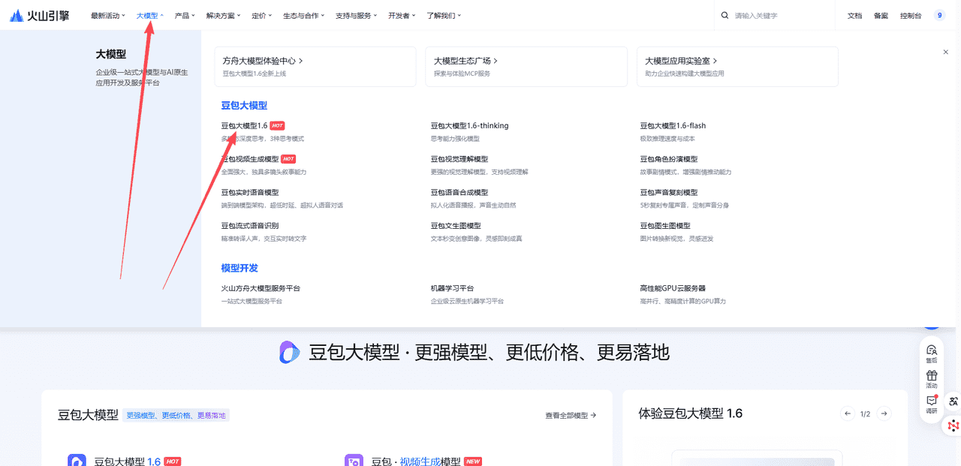Click next arrow on 体验豆包大模型 carousel
Image resolution: width=961 pixels, height=466 pixels.
(884, 413)
